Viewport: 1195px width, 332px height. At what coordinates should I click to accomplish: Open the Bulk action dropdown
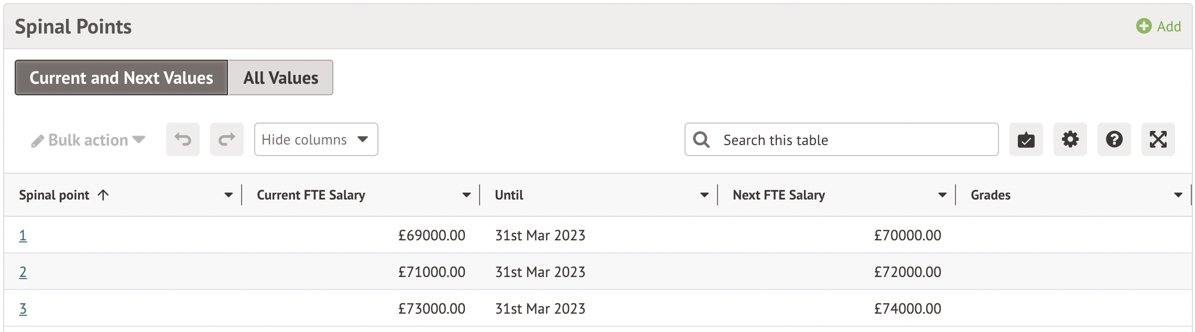click(x=88, y=140)
